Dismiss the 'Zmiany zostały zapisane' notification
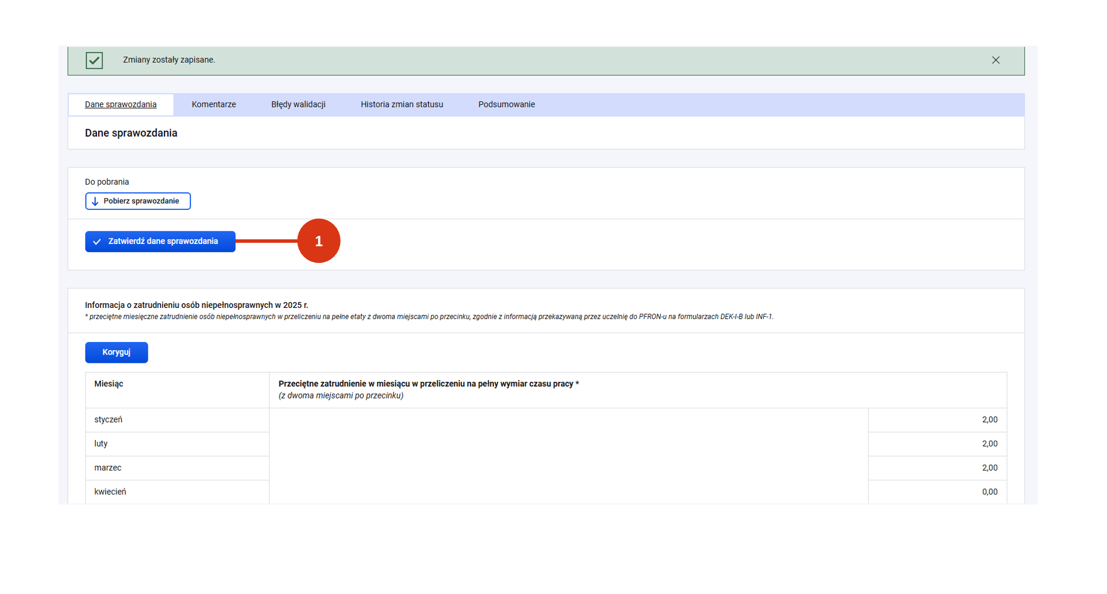Image resolution: width=1107 pixels, height=594 pixels. point(995,60)
